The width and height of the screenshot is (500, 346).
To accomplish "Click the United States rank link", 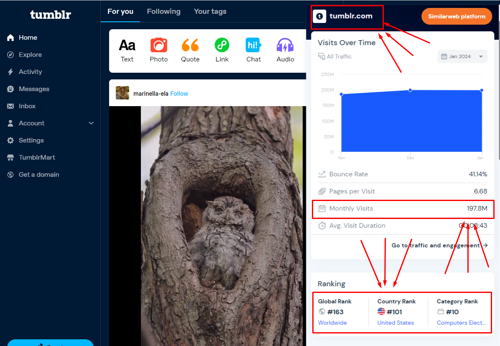I will click(x=395, y=323).
